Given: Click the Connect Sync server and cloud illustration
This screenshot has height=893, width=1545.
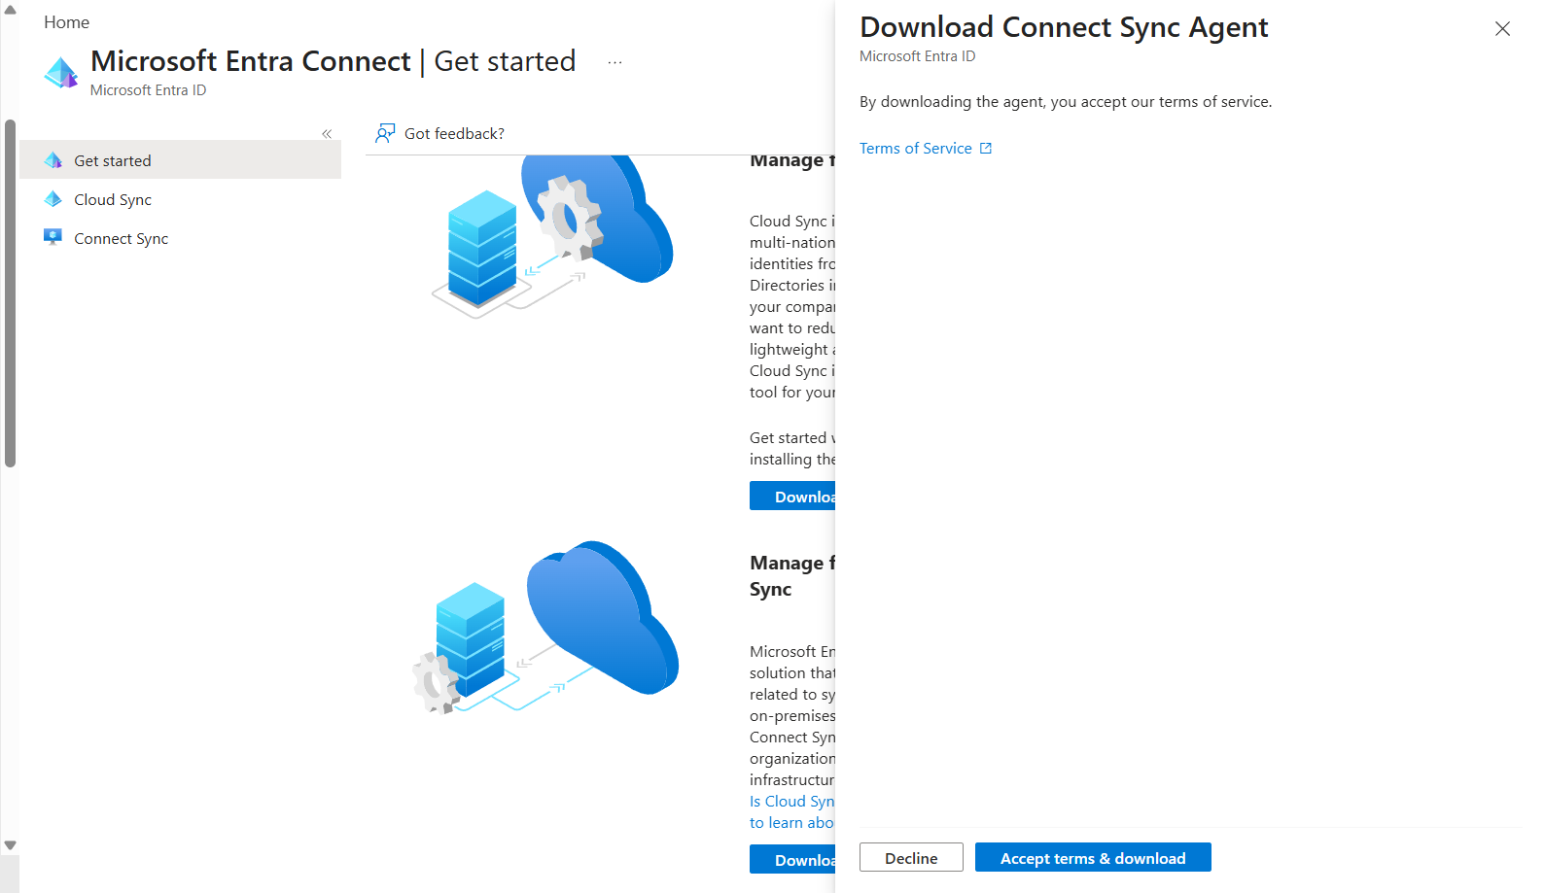Looking at the screenshot, I should [x=545, y=627].
